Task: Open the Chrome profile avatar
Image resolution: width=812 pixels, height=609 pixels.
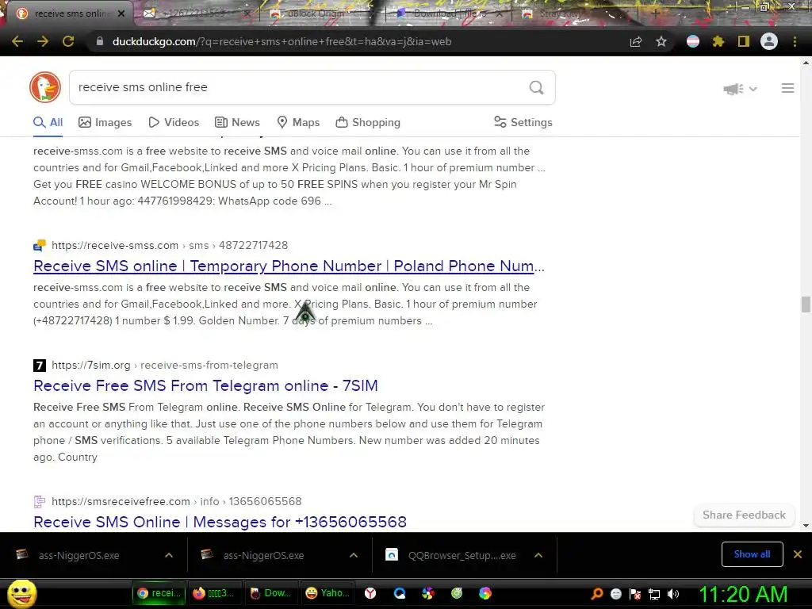Action: click(769, 41)
